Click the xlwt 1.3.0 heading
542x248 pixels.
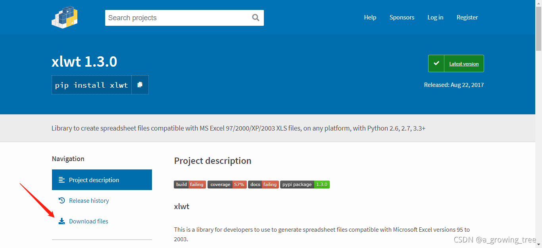(84, 62)
